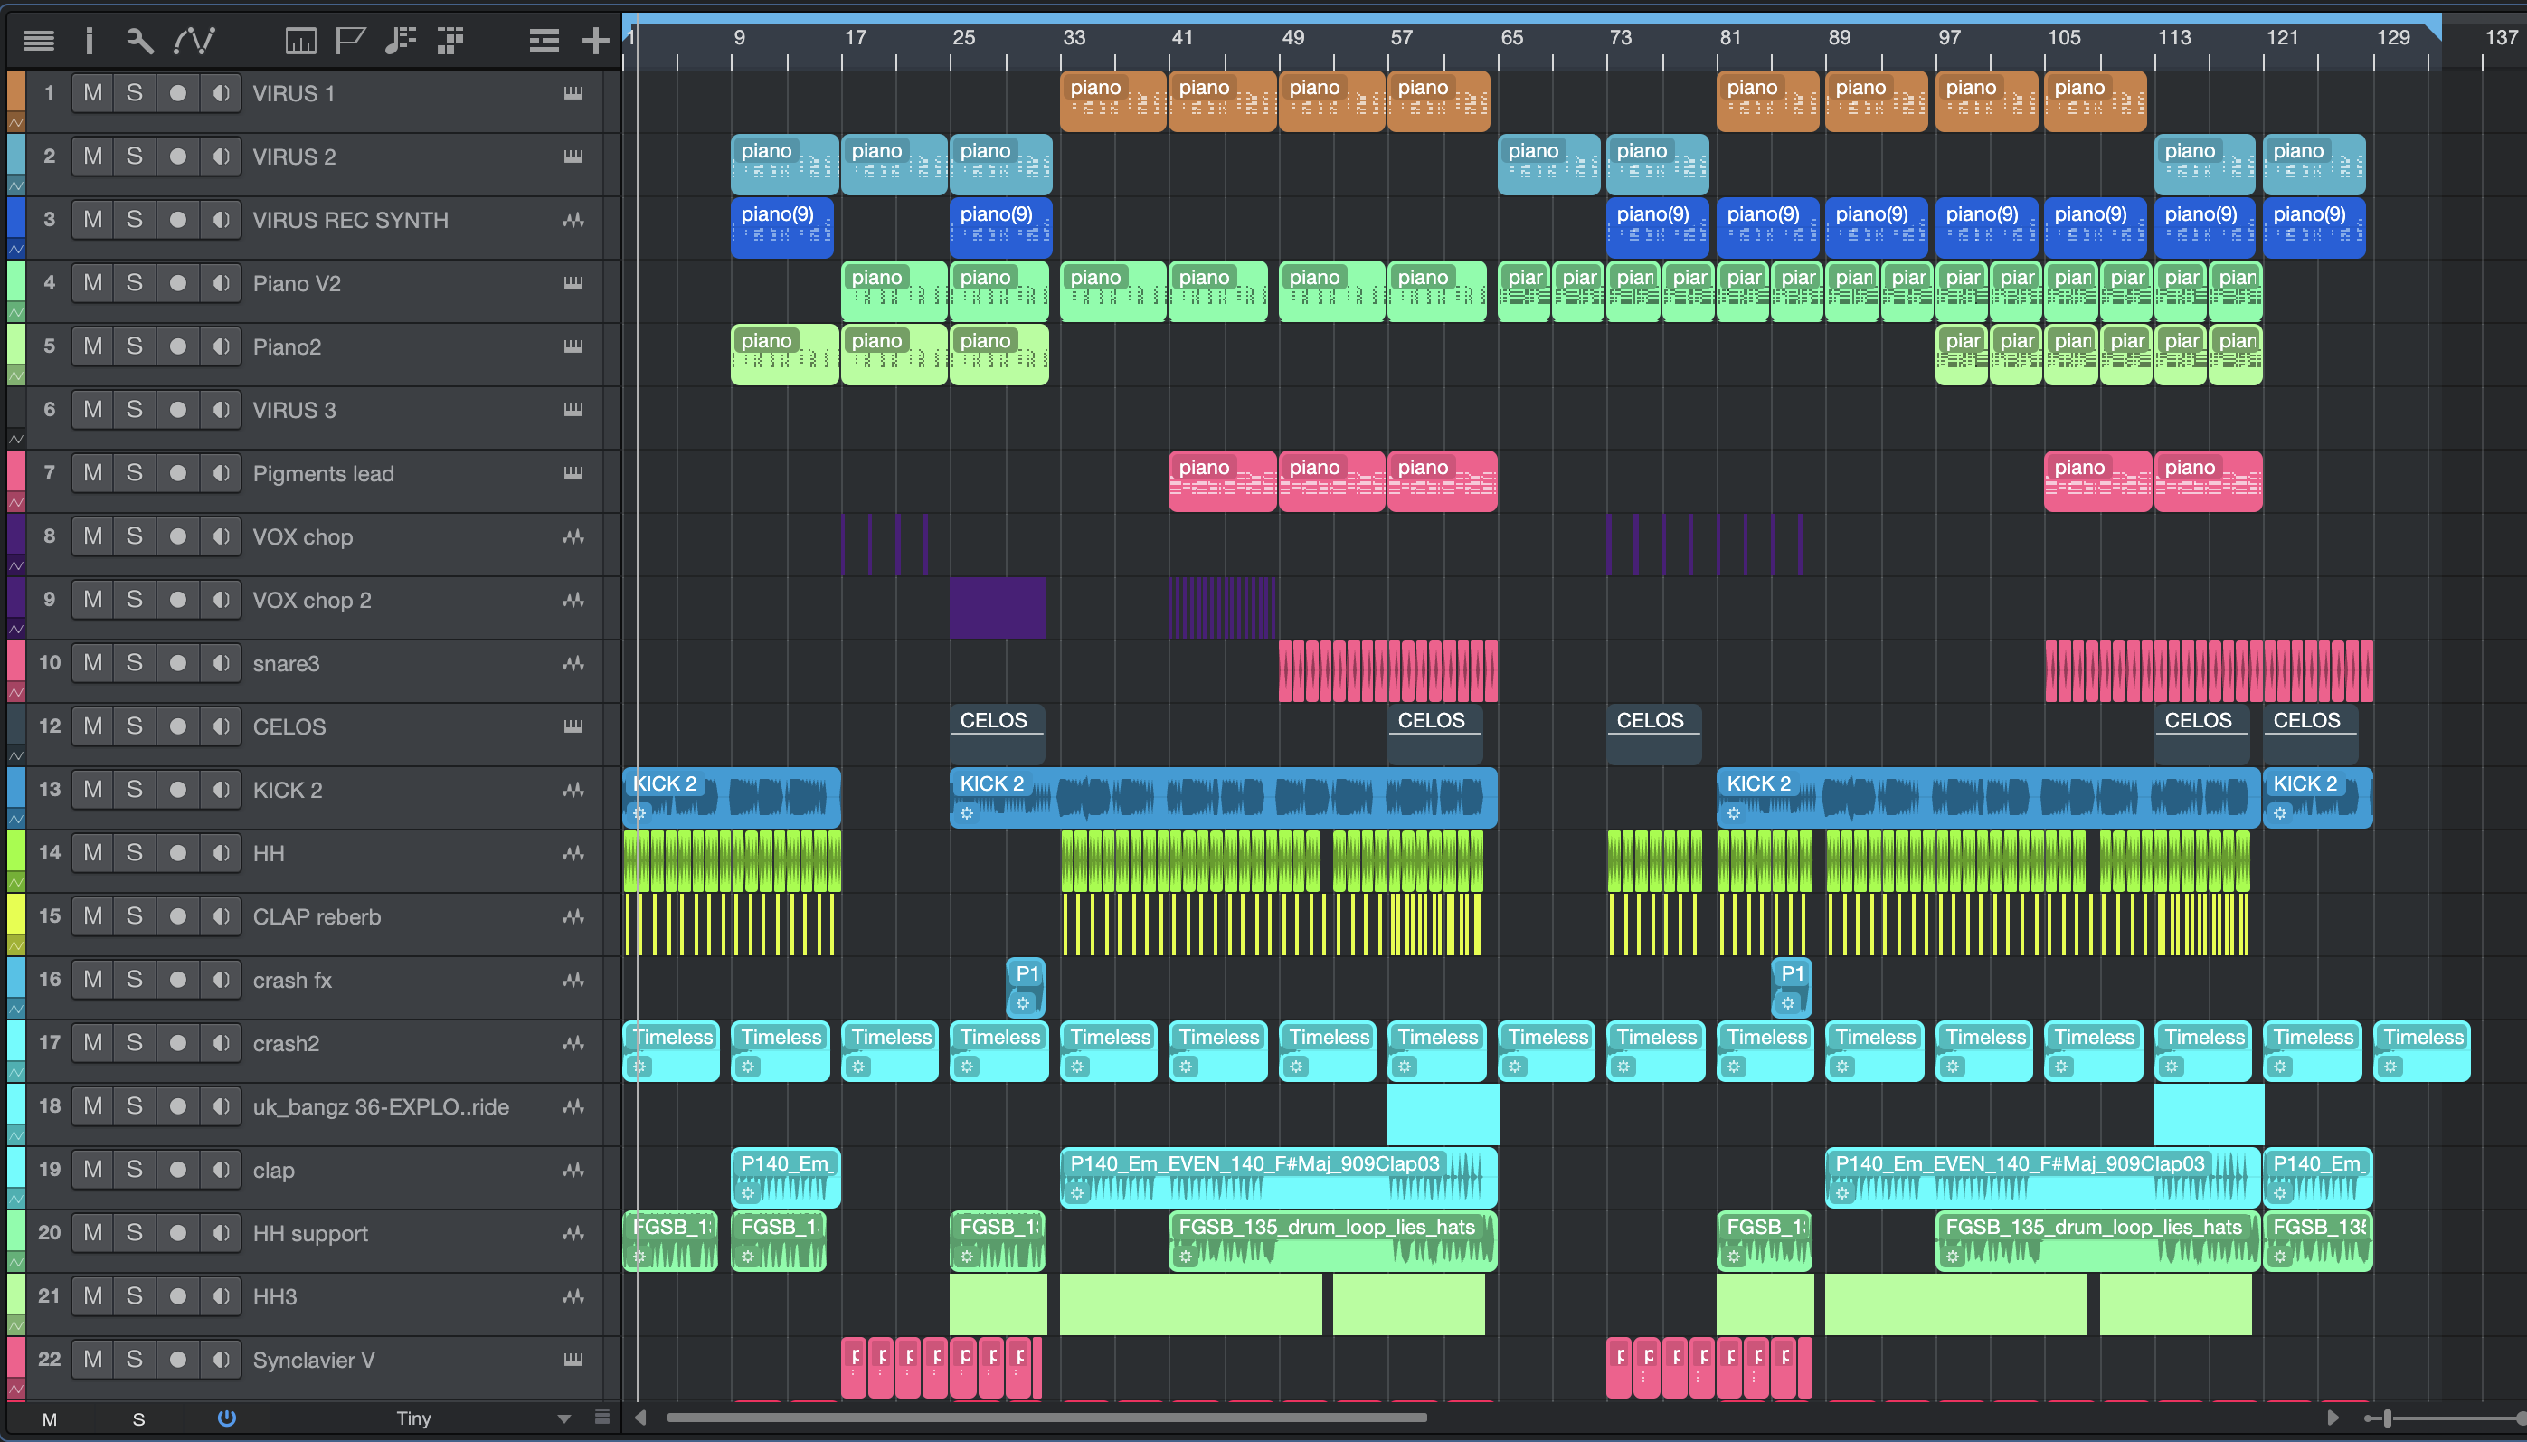Open the chord track note icon
The width and height of the screenshot is (2527, 1442).
[400, 41]
